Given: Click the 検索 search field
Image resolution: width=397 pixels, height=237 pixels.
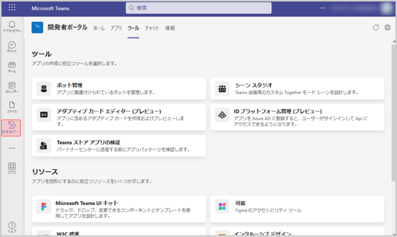Looking at the screenshot, I should [198, 8].
